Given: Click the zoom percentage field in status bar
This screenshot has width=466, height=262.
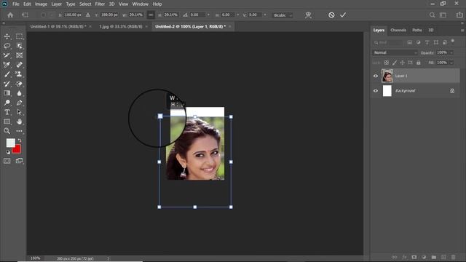Looking at the screenshot, I should pyautogui.click(x=36, y=258).
